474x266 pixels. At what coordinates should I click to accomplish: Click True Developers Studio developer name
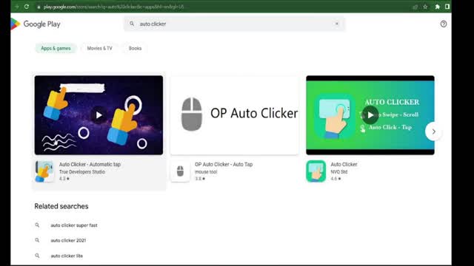point(82,172)
